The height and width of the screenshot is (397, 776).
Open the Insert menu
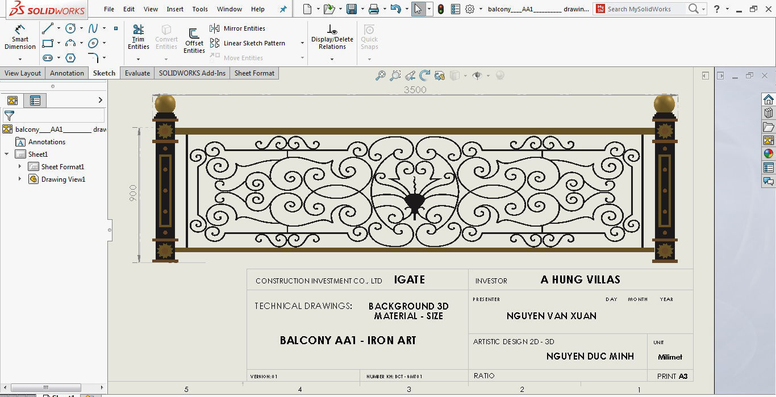[175, 9]
